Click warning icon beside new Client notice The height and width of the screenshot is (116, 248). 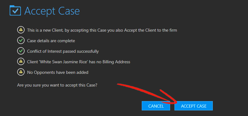(x=21, y=30)
